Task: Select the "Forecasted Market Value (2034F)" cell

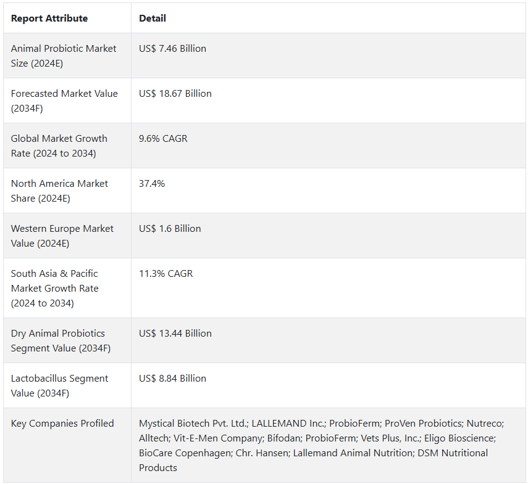Action: point(64,100)
